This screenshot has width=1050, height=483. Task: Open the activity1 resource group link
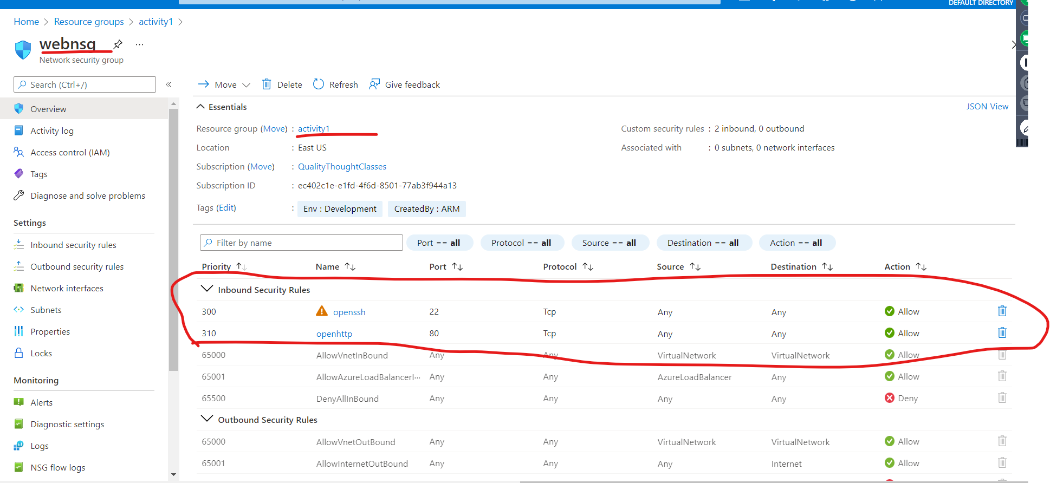point(314,128)
